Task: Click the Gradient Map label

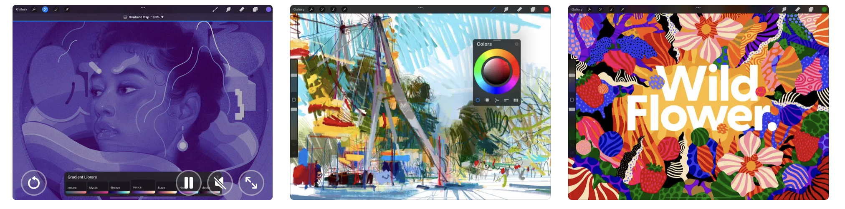Action: [139, 17]
